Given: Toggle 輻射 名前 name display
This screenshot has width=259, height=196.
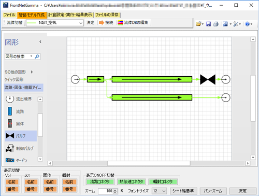Looking at the screenshot, I should pos(69,182).
